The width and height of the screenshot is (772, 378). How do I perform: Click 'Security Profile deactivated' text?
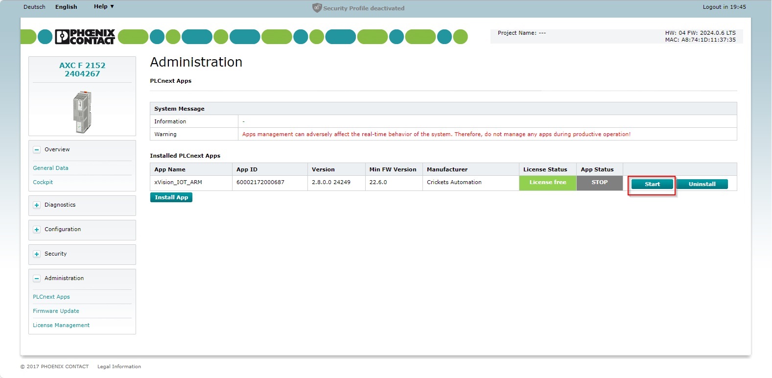(x=364, y=8)
